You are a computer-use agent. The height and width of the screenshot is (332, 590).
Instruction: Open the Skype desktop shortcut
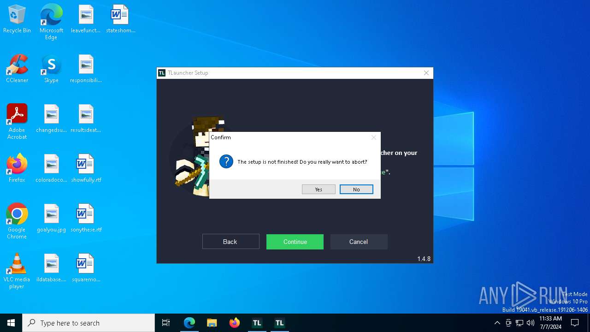tap(51, 69)
